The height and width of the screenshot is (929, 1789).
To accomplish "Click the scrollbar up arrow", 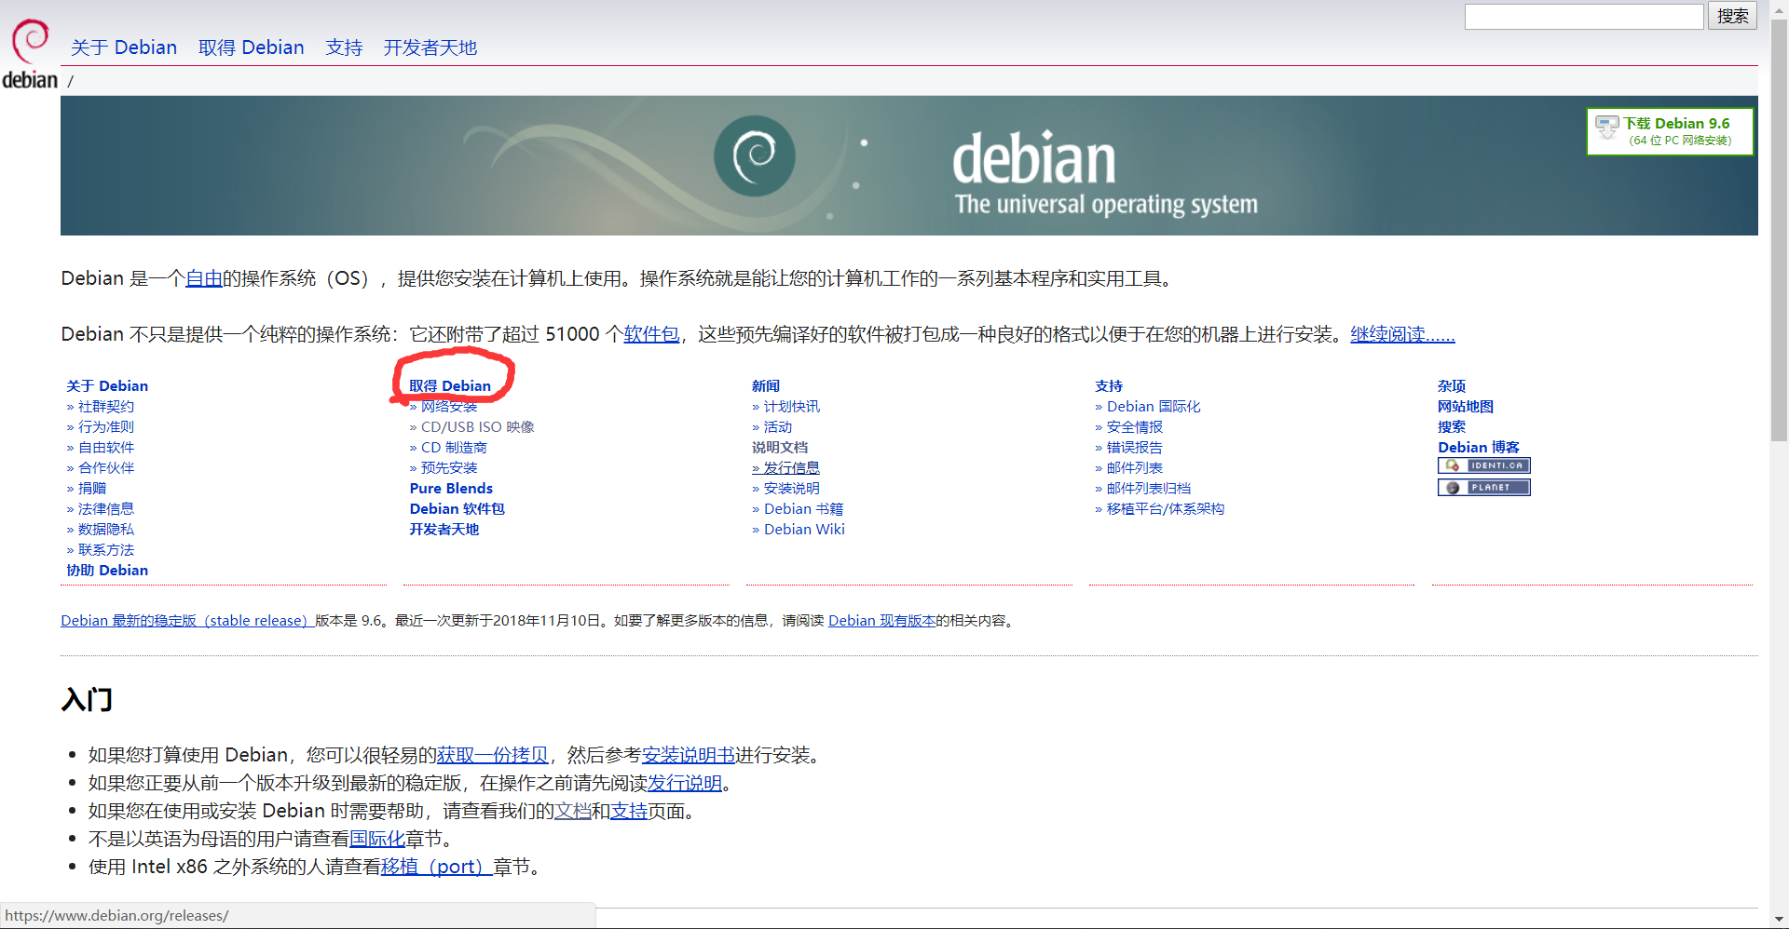I will pyautogui.click(x=1779, y=8).
